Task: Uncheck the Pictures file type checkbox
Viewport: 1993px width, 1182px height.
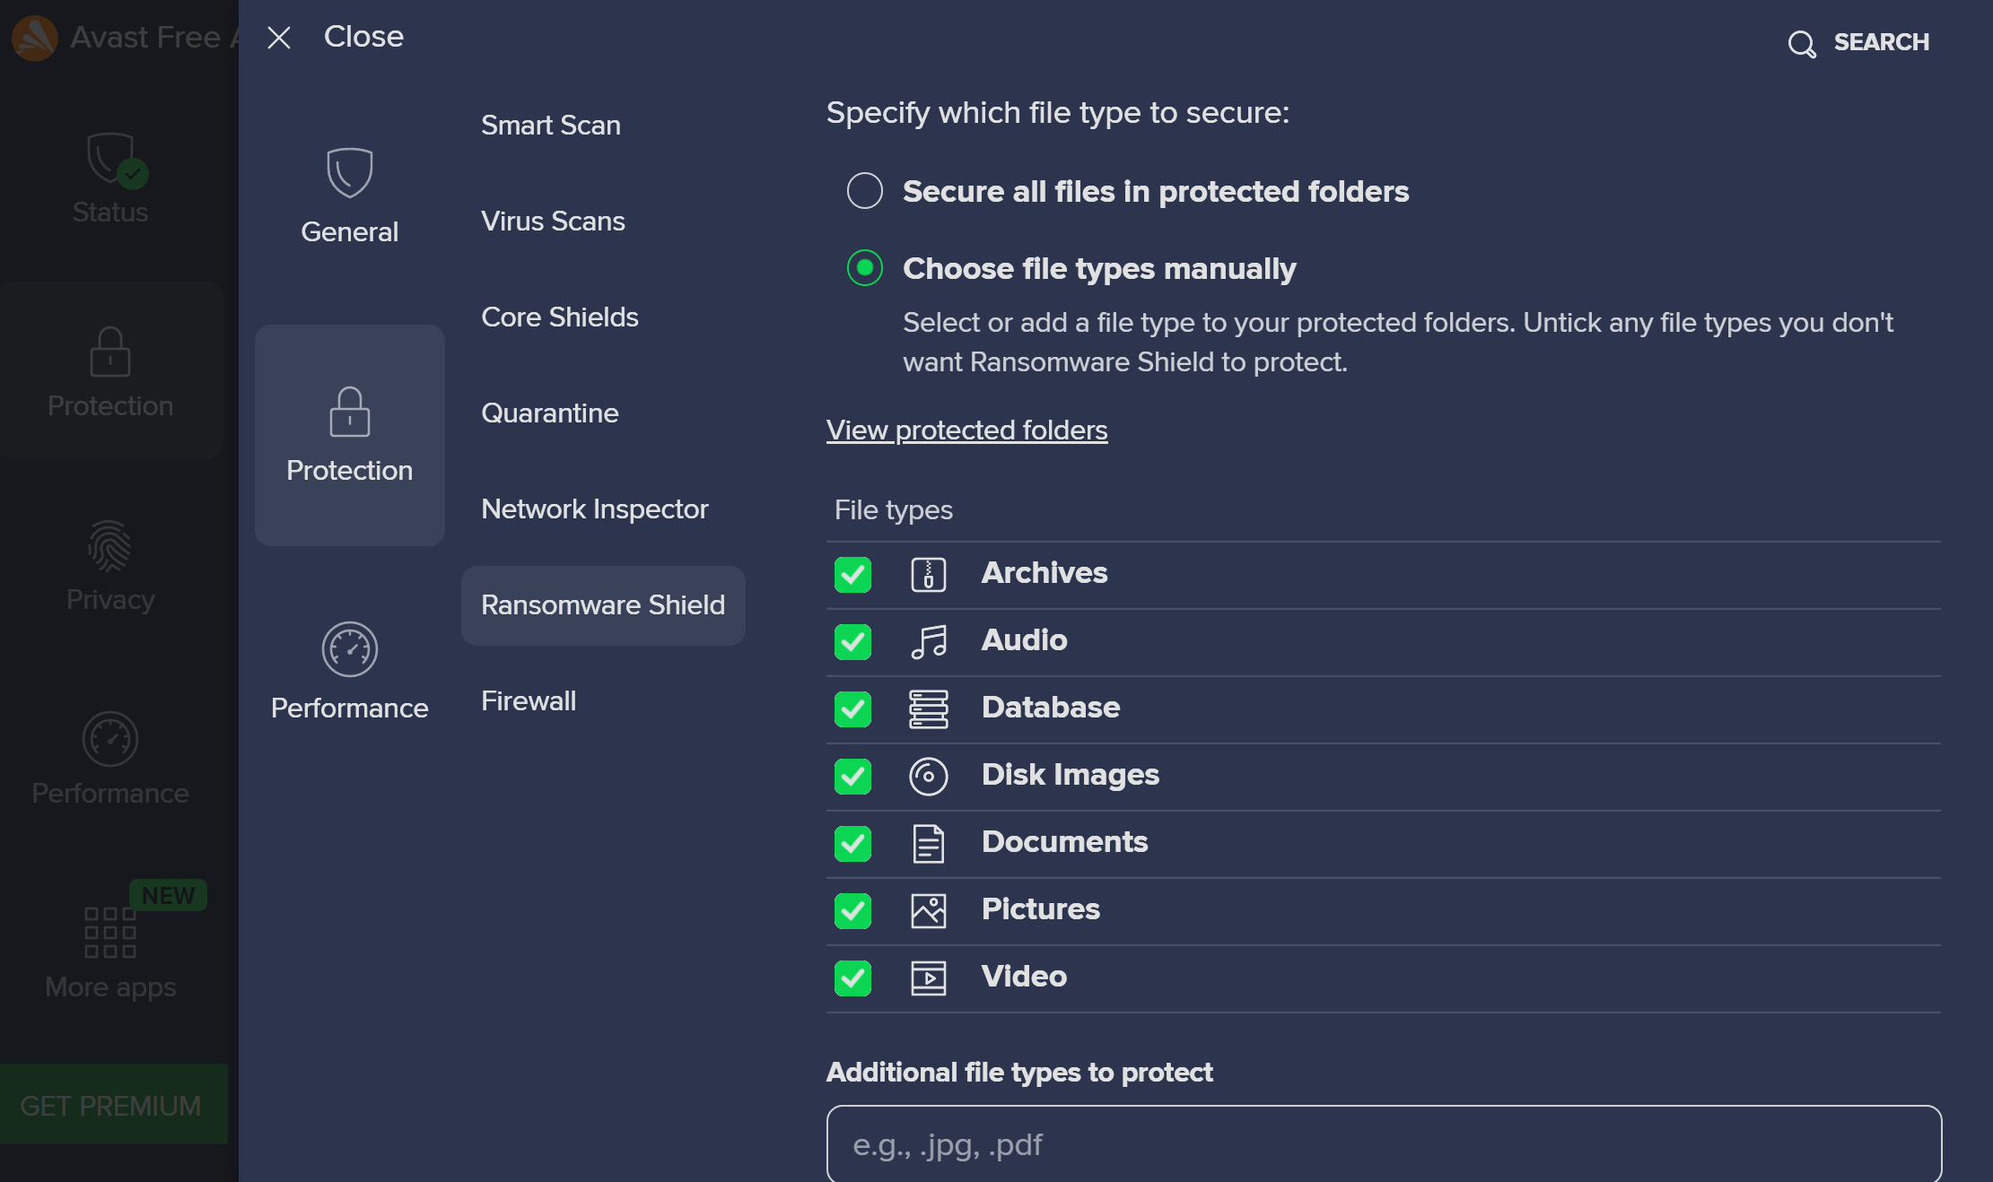Action: coord(852,911)
